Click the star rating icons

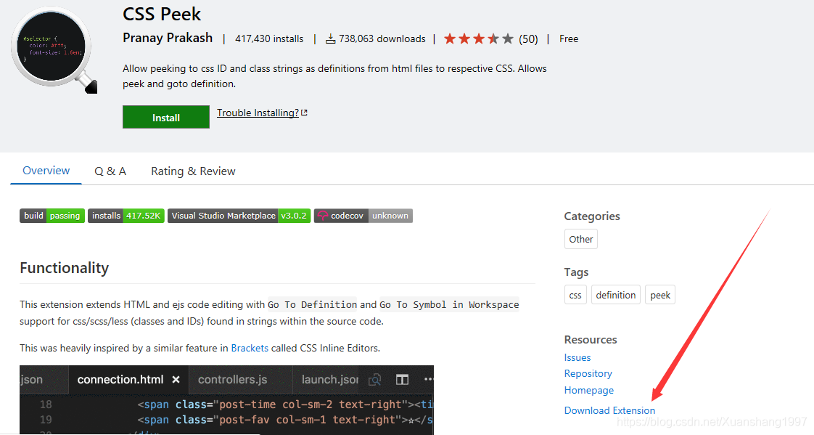coord(479,39)
